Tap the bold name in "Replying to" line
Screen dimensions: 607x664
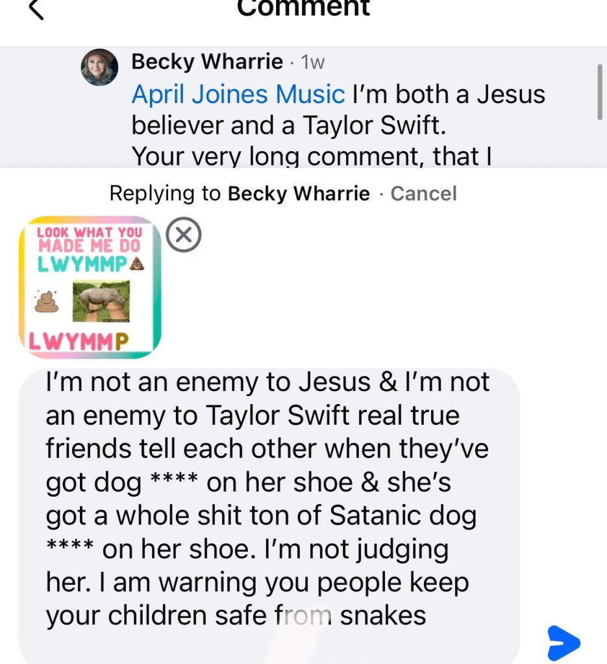click(299, 193)
